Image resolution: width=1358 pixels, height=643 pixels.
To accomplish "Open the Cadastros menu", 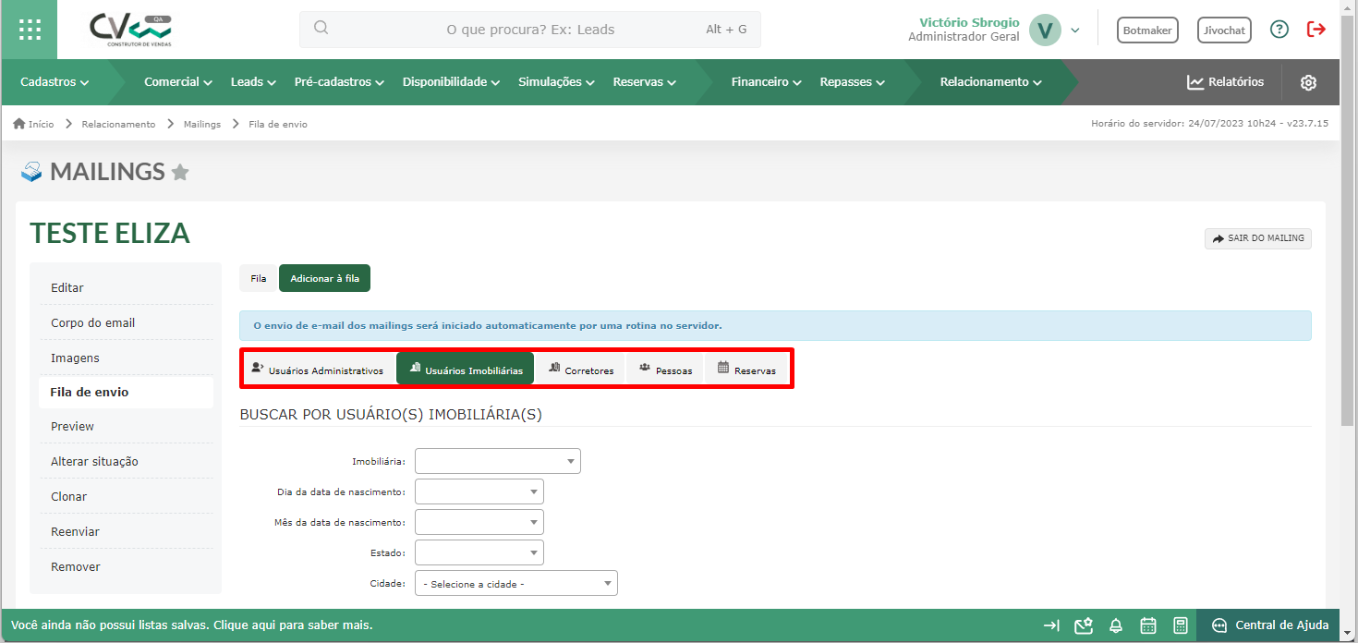I will click(55, 82).
